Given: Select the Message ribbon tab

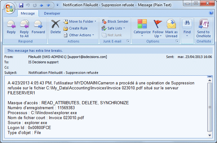Looking at the screenshot, I should point(28,13).
